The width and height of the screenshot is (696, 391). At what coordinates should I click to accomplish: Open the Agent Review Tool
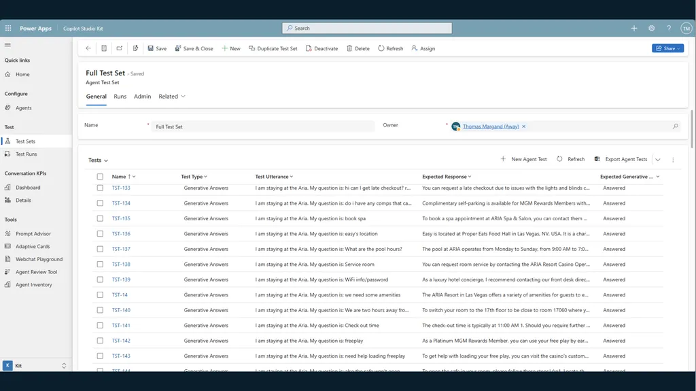point(35,272)
